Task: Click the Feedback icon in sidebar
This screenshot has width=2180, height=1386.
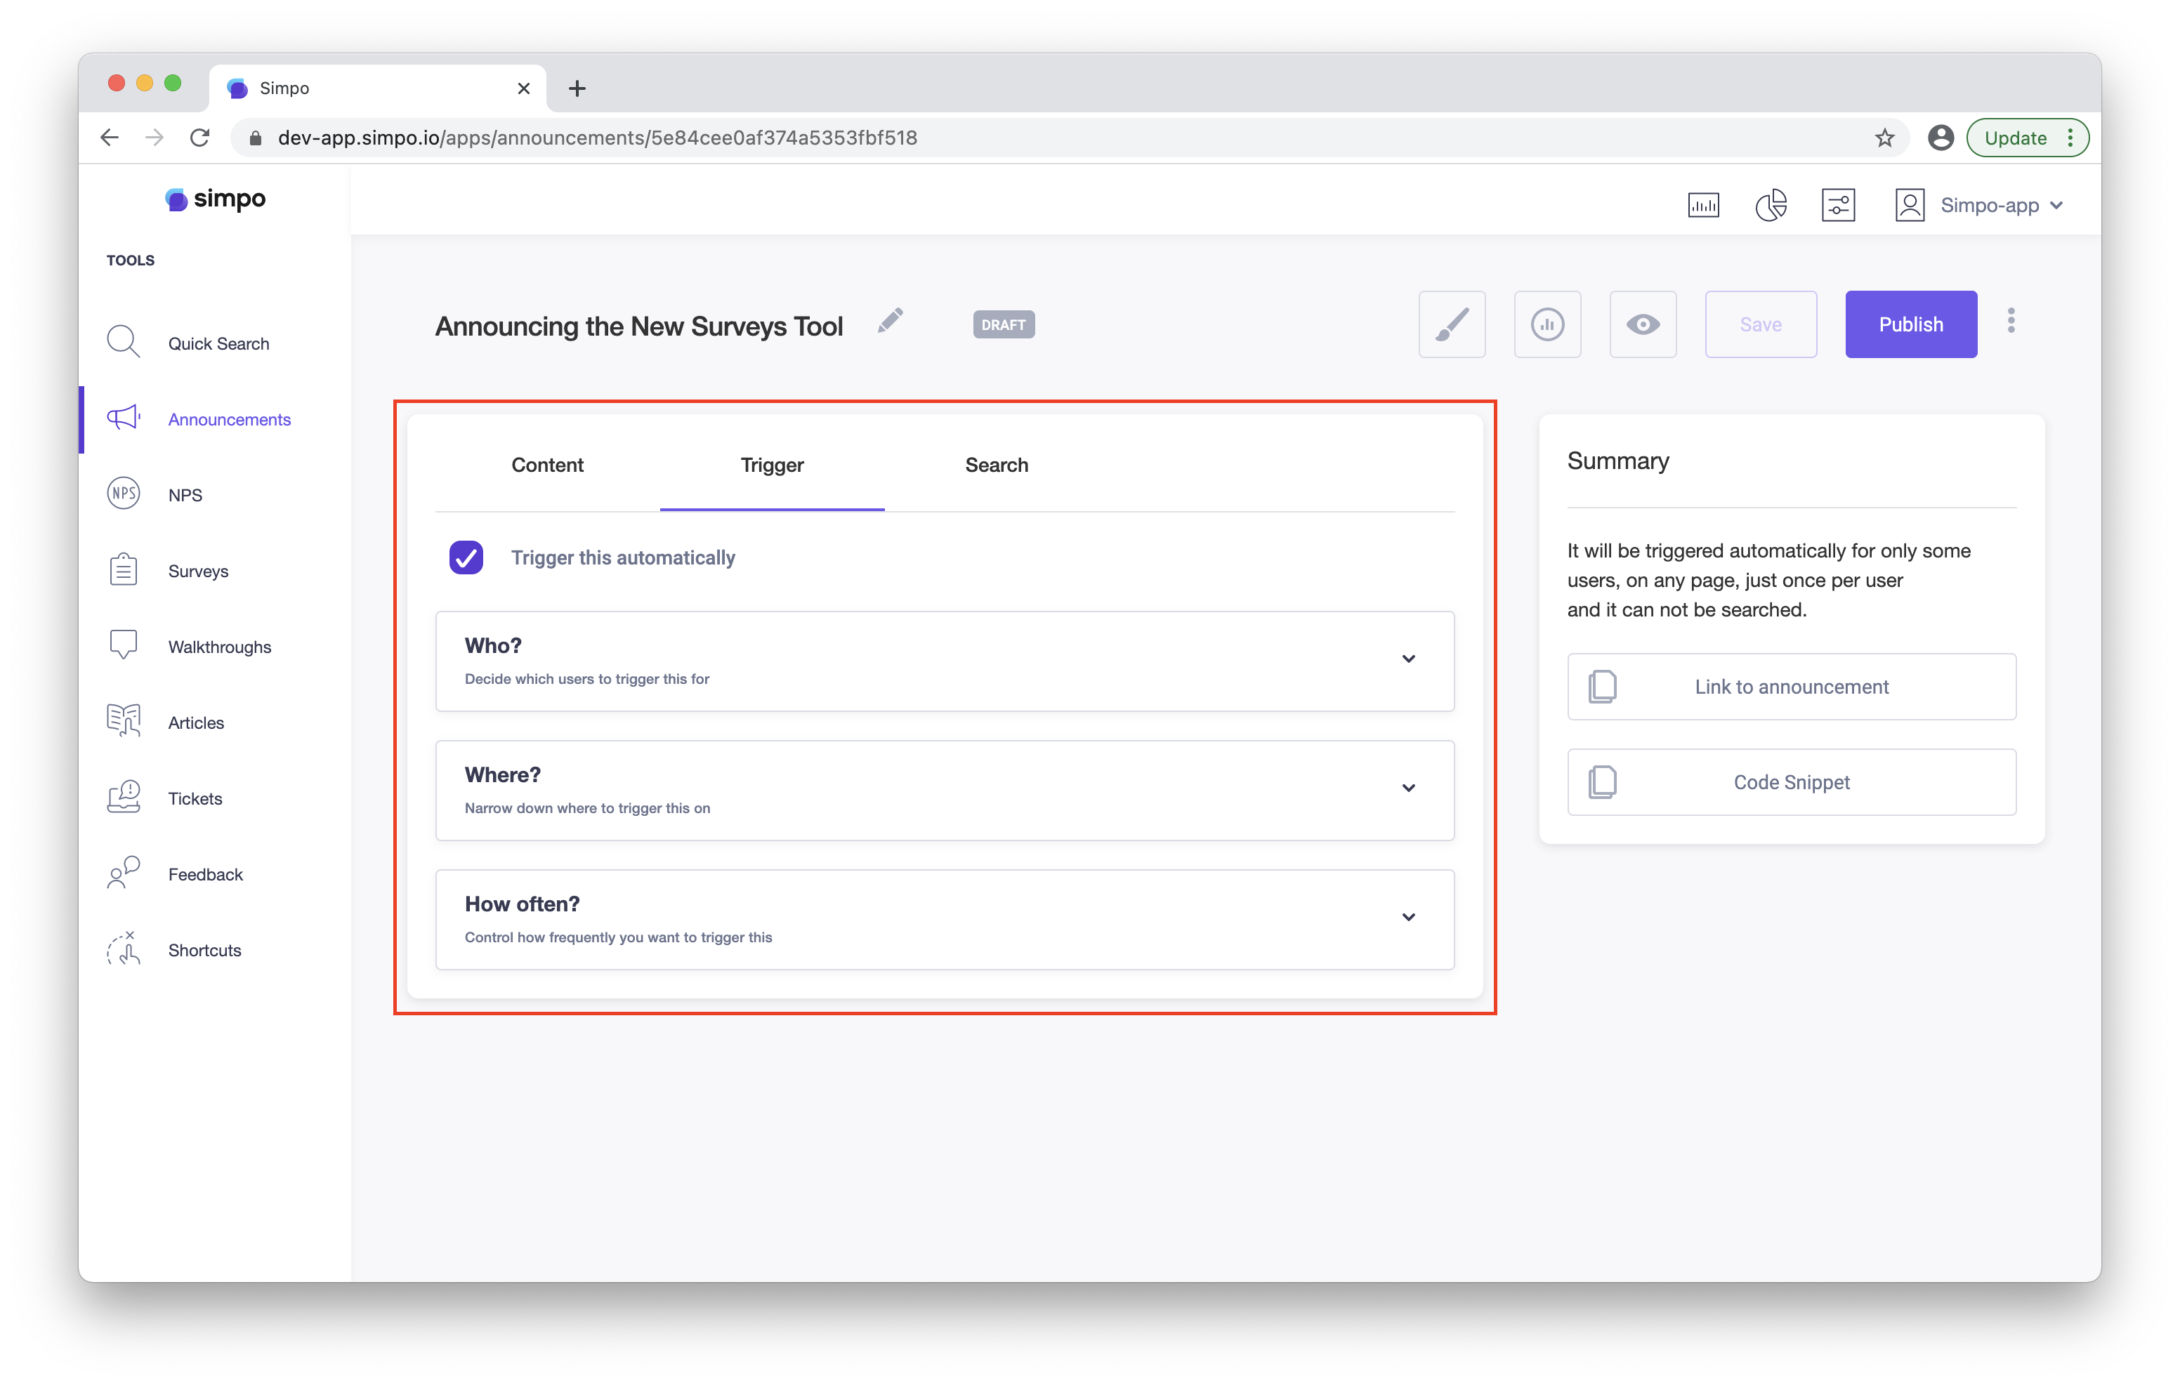Action: [x=123, y=873]
